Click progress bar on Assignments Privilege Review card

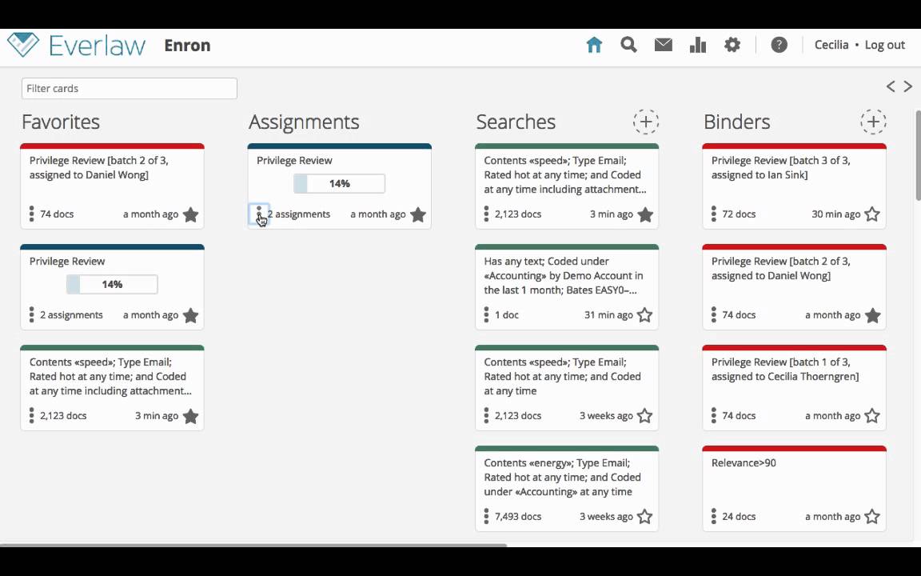[x=340, y=183]
